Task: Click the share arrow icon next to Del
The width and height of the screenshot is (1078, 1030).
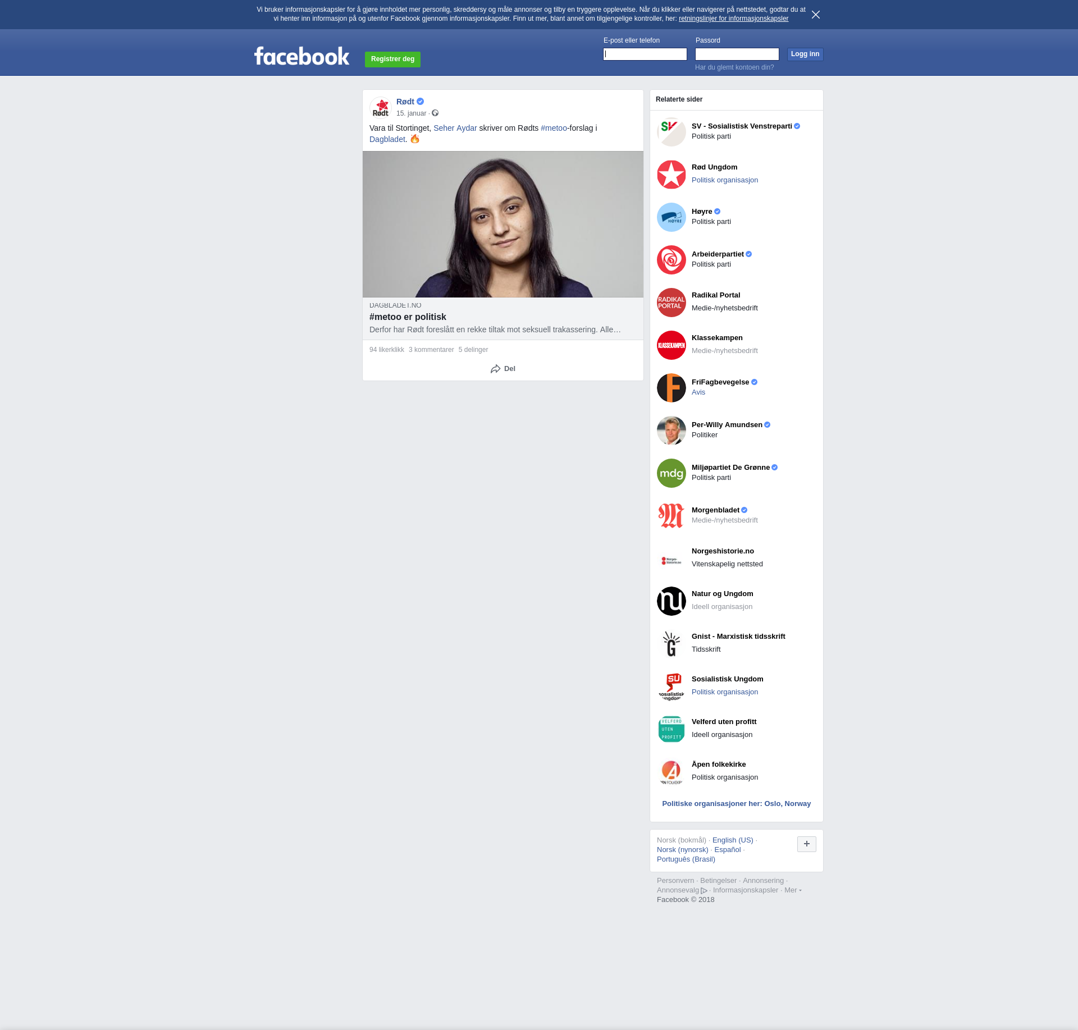Action: [495, 369]
